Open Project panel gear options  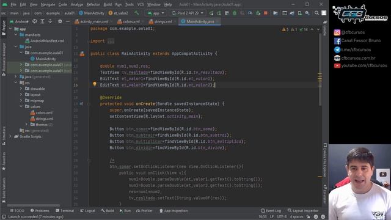[x=60, y=21]
